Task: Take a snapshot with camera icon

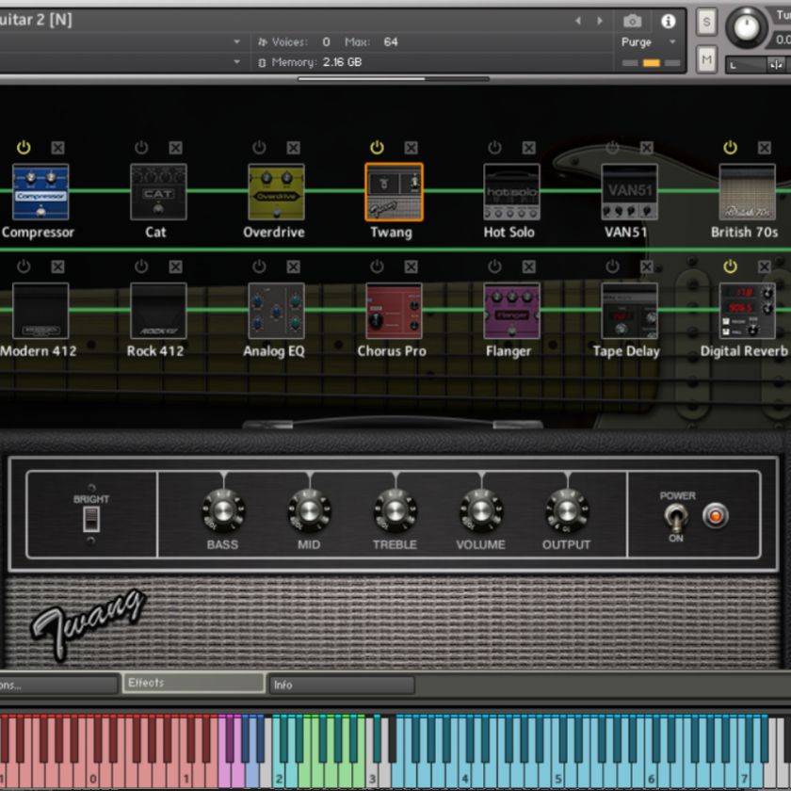Action: pos(633,21)
